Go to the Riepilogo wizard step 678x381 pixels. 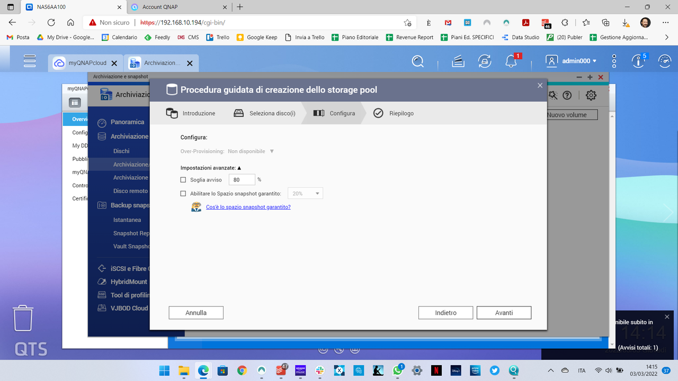click(394, 113)
